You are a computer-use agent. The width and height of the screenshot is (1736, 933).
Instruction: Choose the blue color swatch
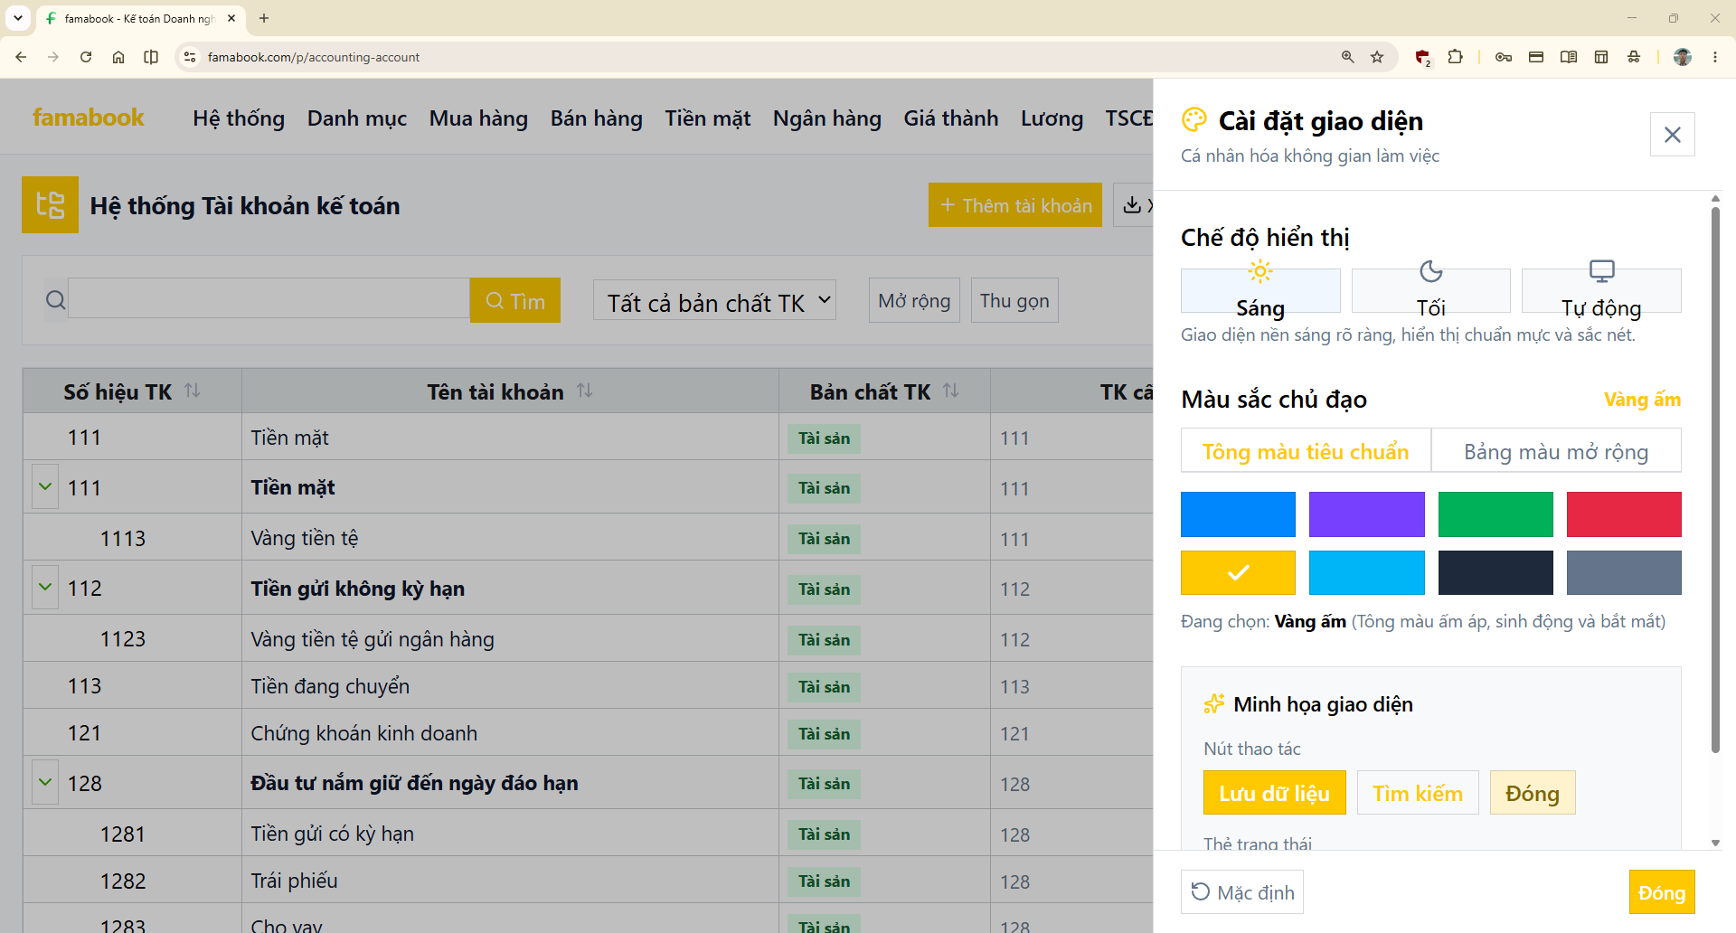point(1238,514)
